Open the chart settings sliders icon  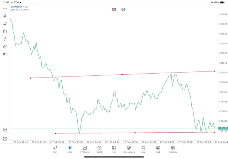point(5,31)
